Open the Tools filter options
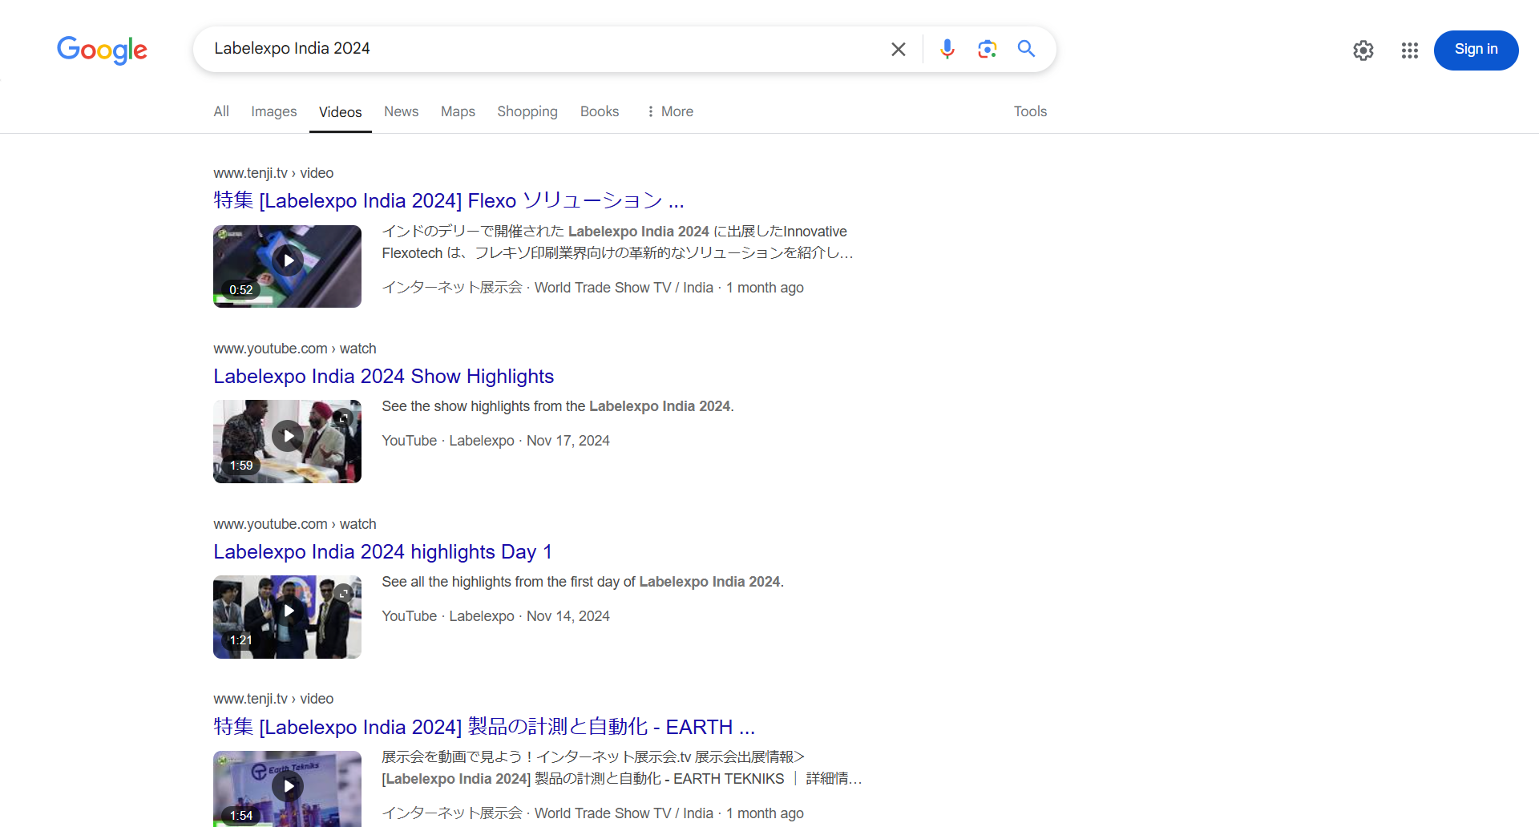 1030,111
